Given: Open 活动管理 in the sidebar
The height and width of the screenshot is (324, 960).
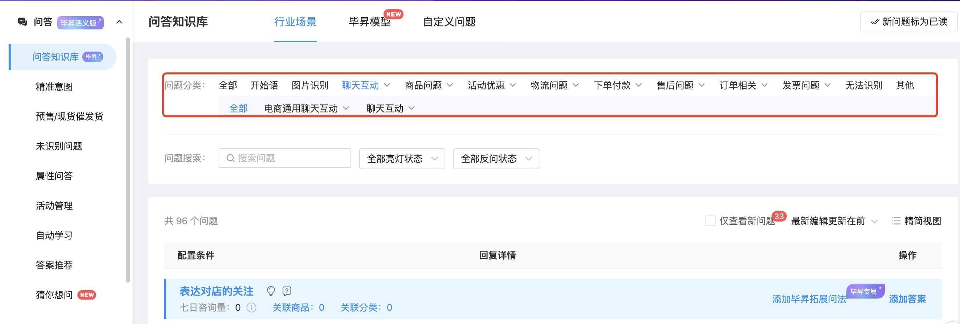Looking at the screenshot, I should coord(54,206).
